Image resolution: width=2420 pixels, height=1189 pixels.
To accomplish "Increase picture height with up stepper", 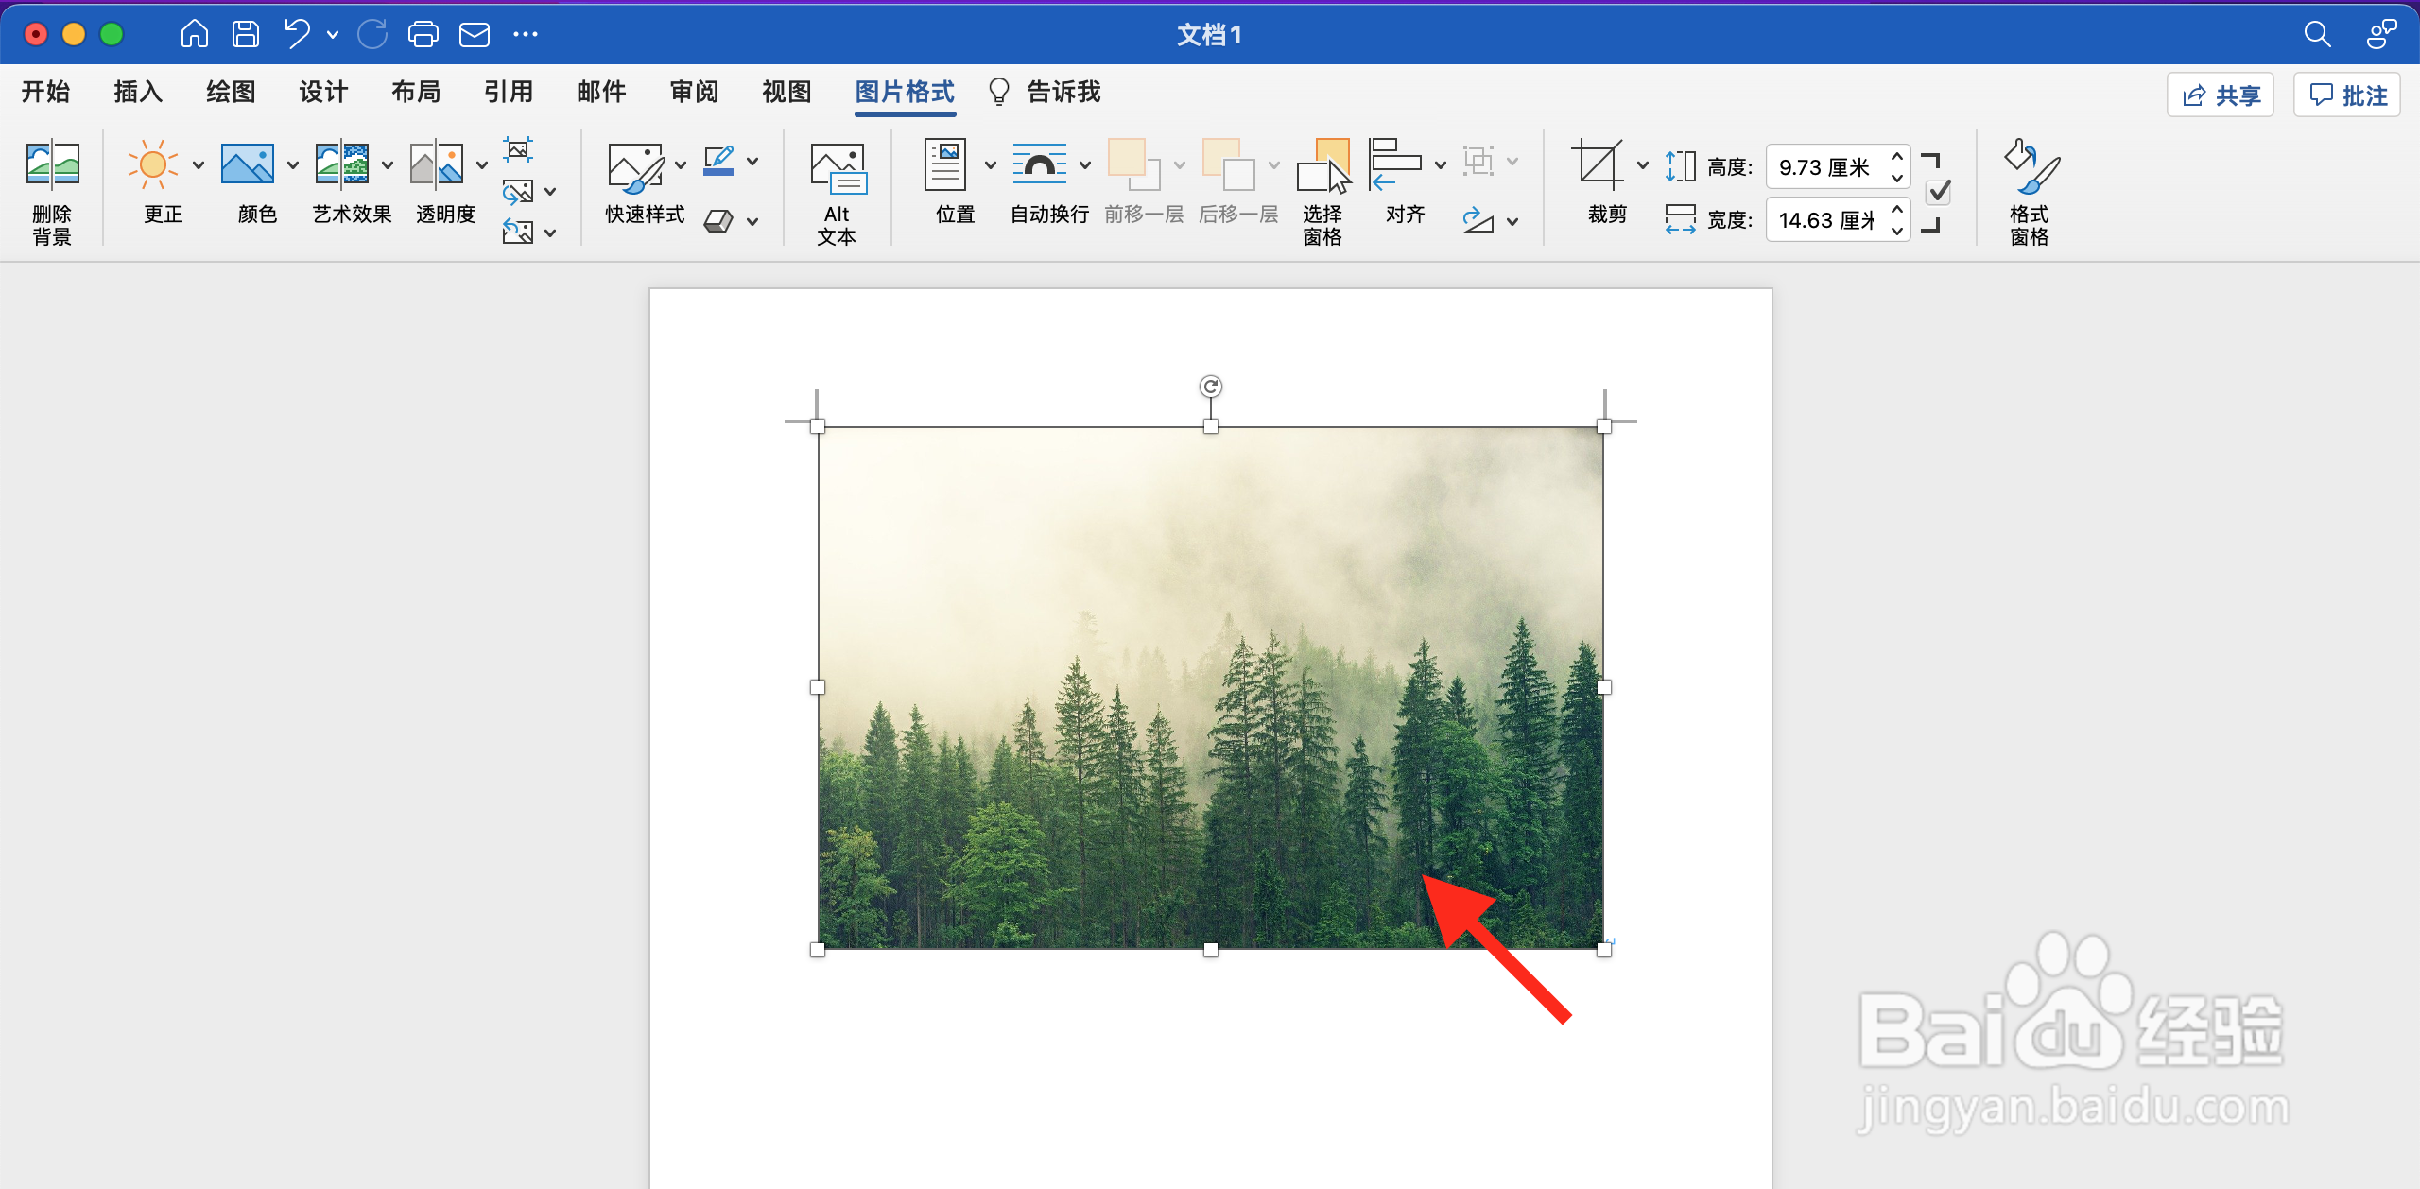I will 1897,157.
